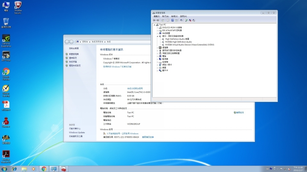Select High Definition Audio device

(177, 39)
